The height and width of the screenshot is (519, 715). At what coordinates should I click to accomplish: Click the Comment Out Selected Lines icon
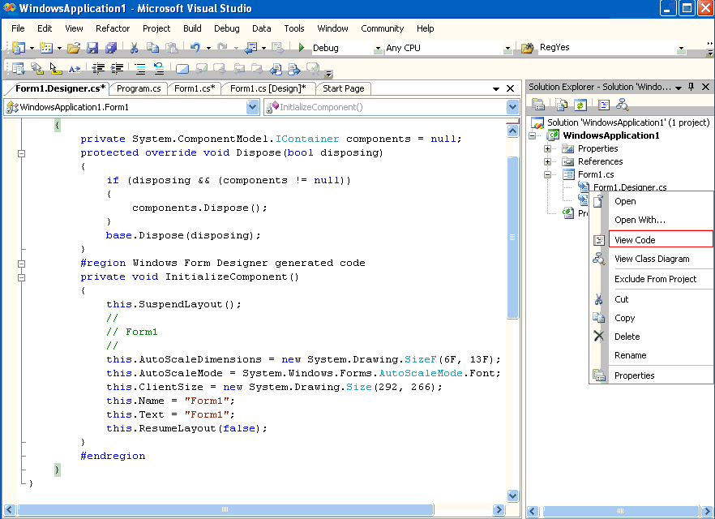pos(140,68)
